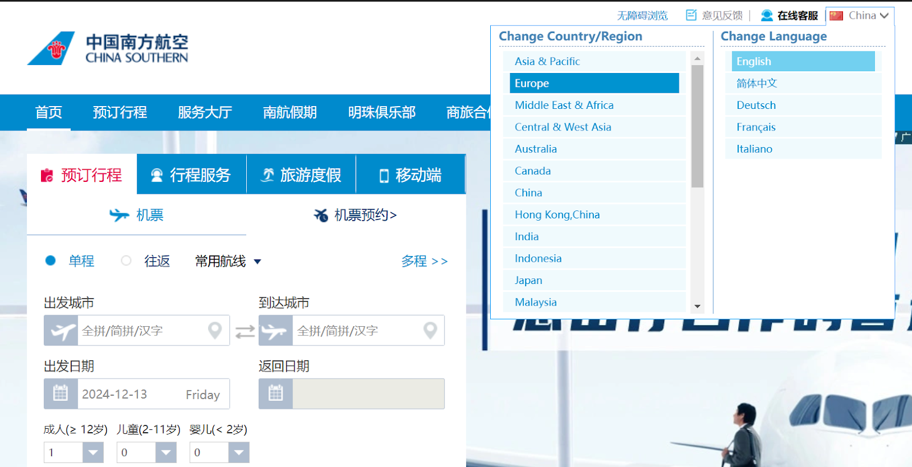Open the 明珠俱乐部 menu item
Viewport: 912px width, 467px height.
point(382,112)
